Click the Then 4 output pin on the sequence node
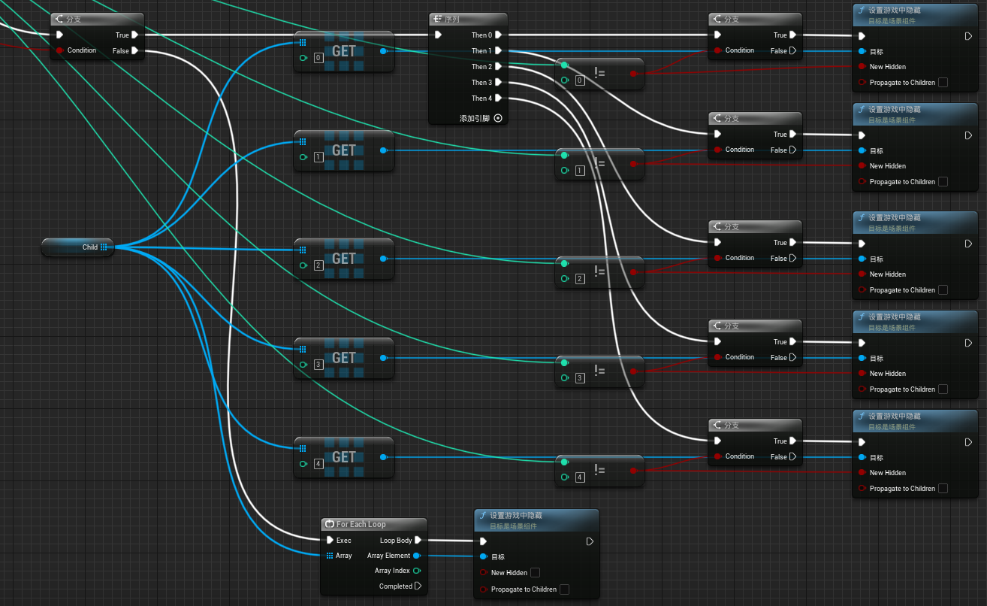The height and width of the screenshot is (606, 987). [498, 98]
